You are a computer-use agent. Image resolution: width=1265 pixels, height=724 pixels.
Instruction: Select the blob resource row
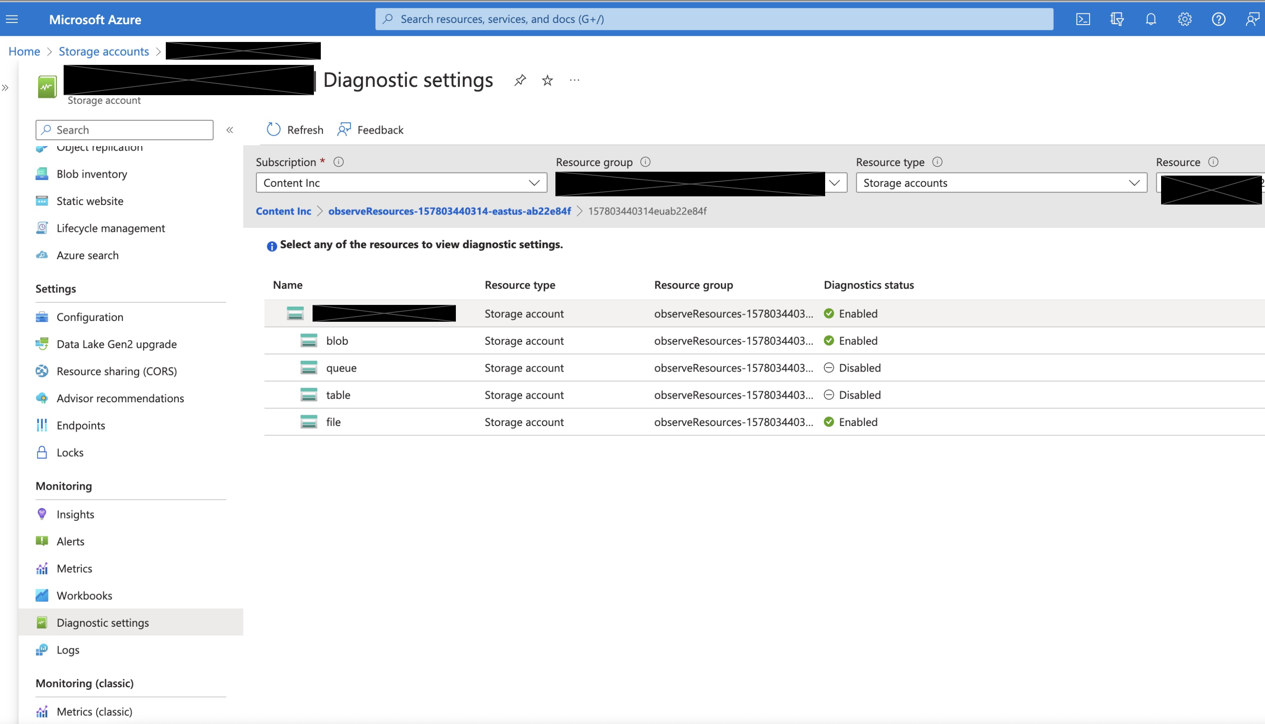point(337,341)
